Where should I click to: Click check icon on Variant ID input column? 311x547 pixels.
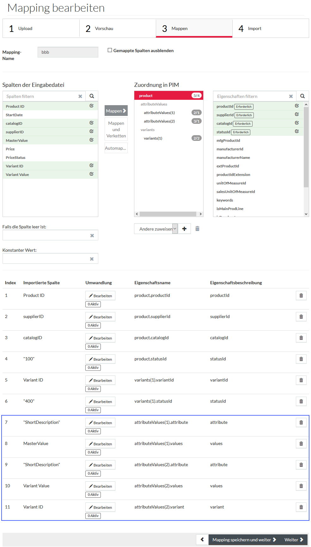[x=91, y=165]
